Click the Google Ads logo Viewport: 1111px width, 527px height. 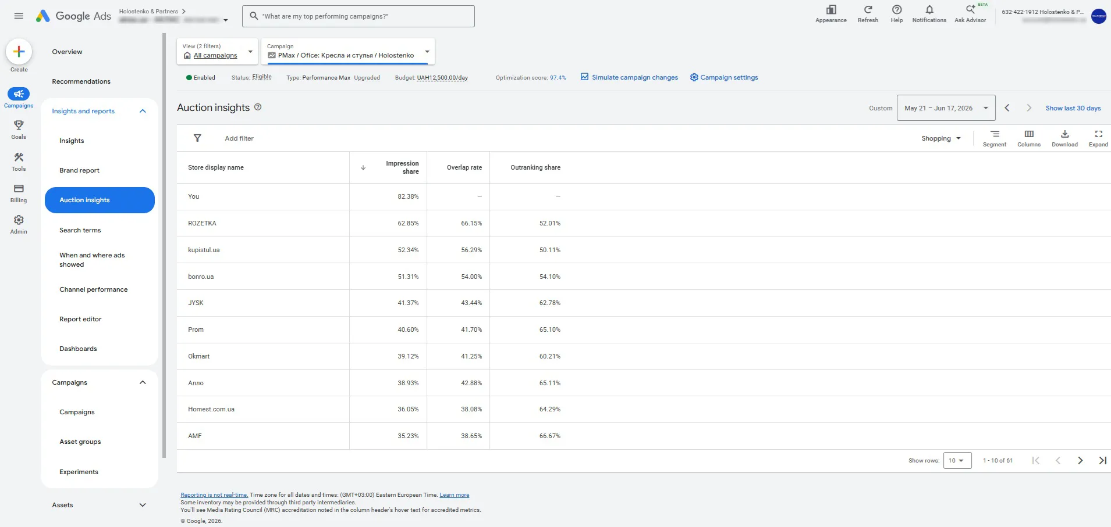[73, 16]
